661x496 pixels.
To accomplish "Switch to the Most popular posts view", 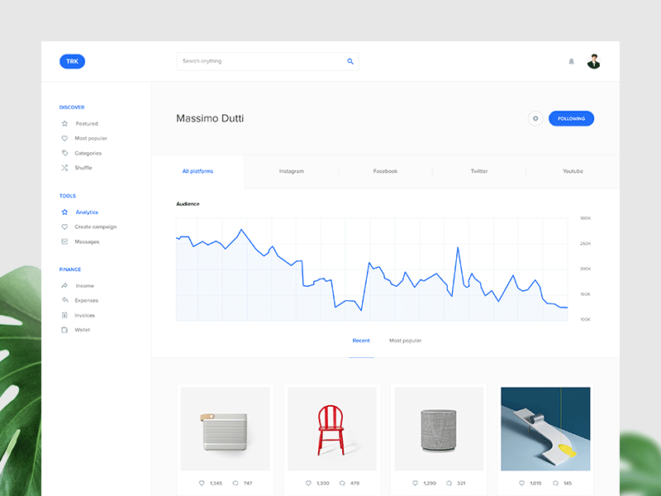I will pos(405,340).
